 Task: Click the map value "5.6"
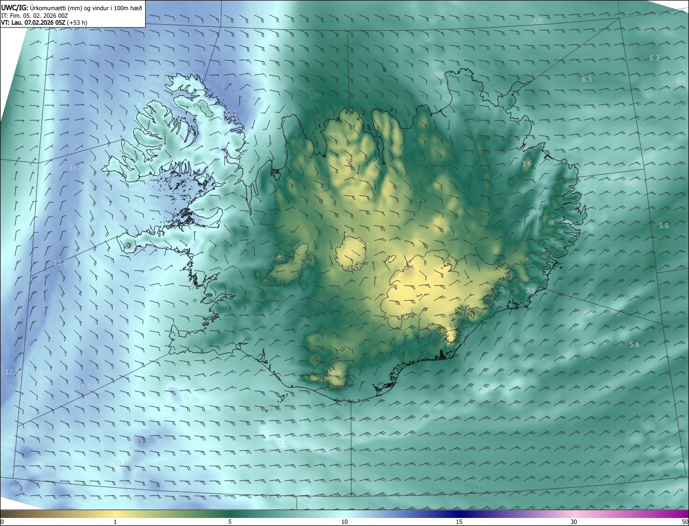tap(664, 226)
